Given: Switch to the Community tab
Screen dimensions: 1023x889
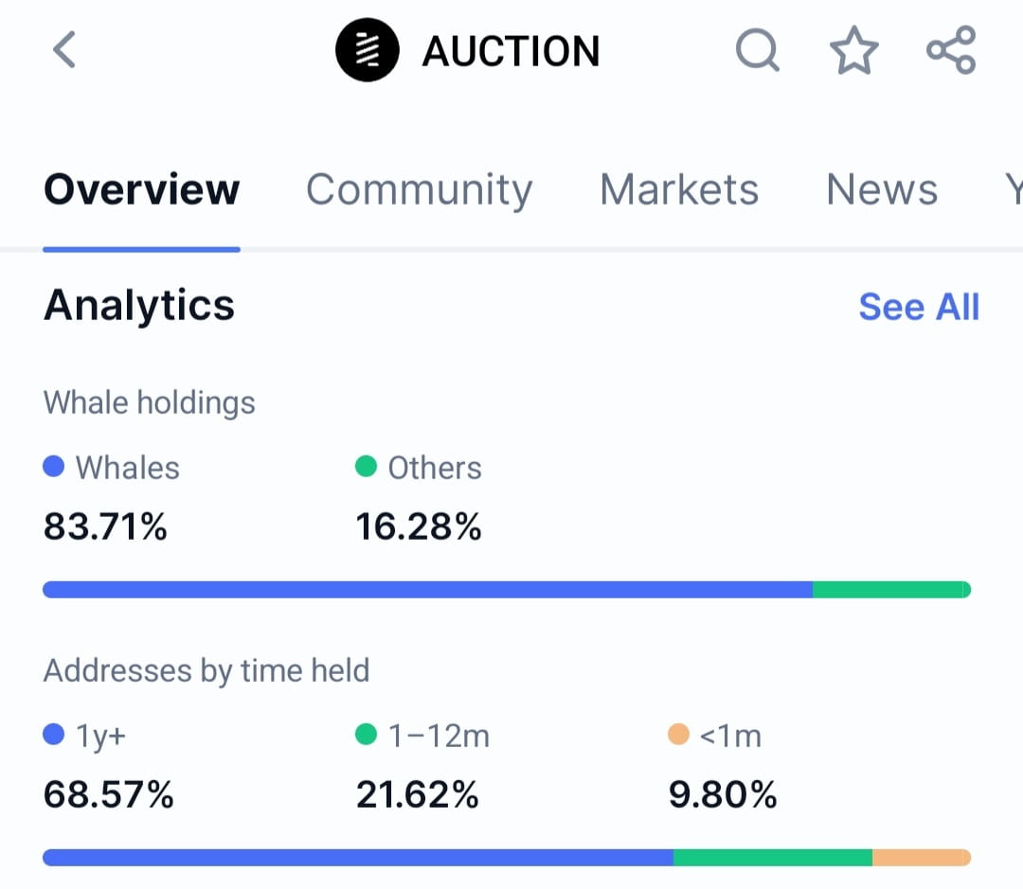Looking at the screenshot, I should pos(420,189).
